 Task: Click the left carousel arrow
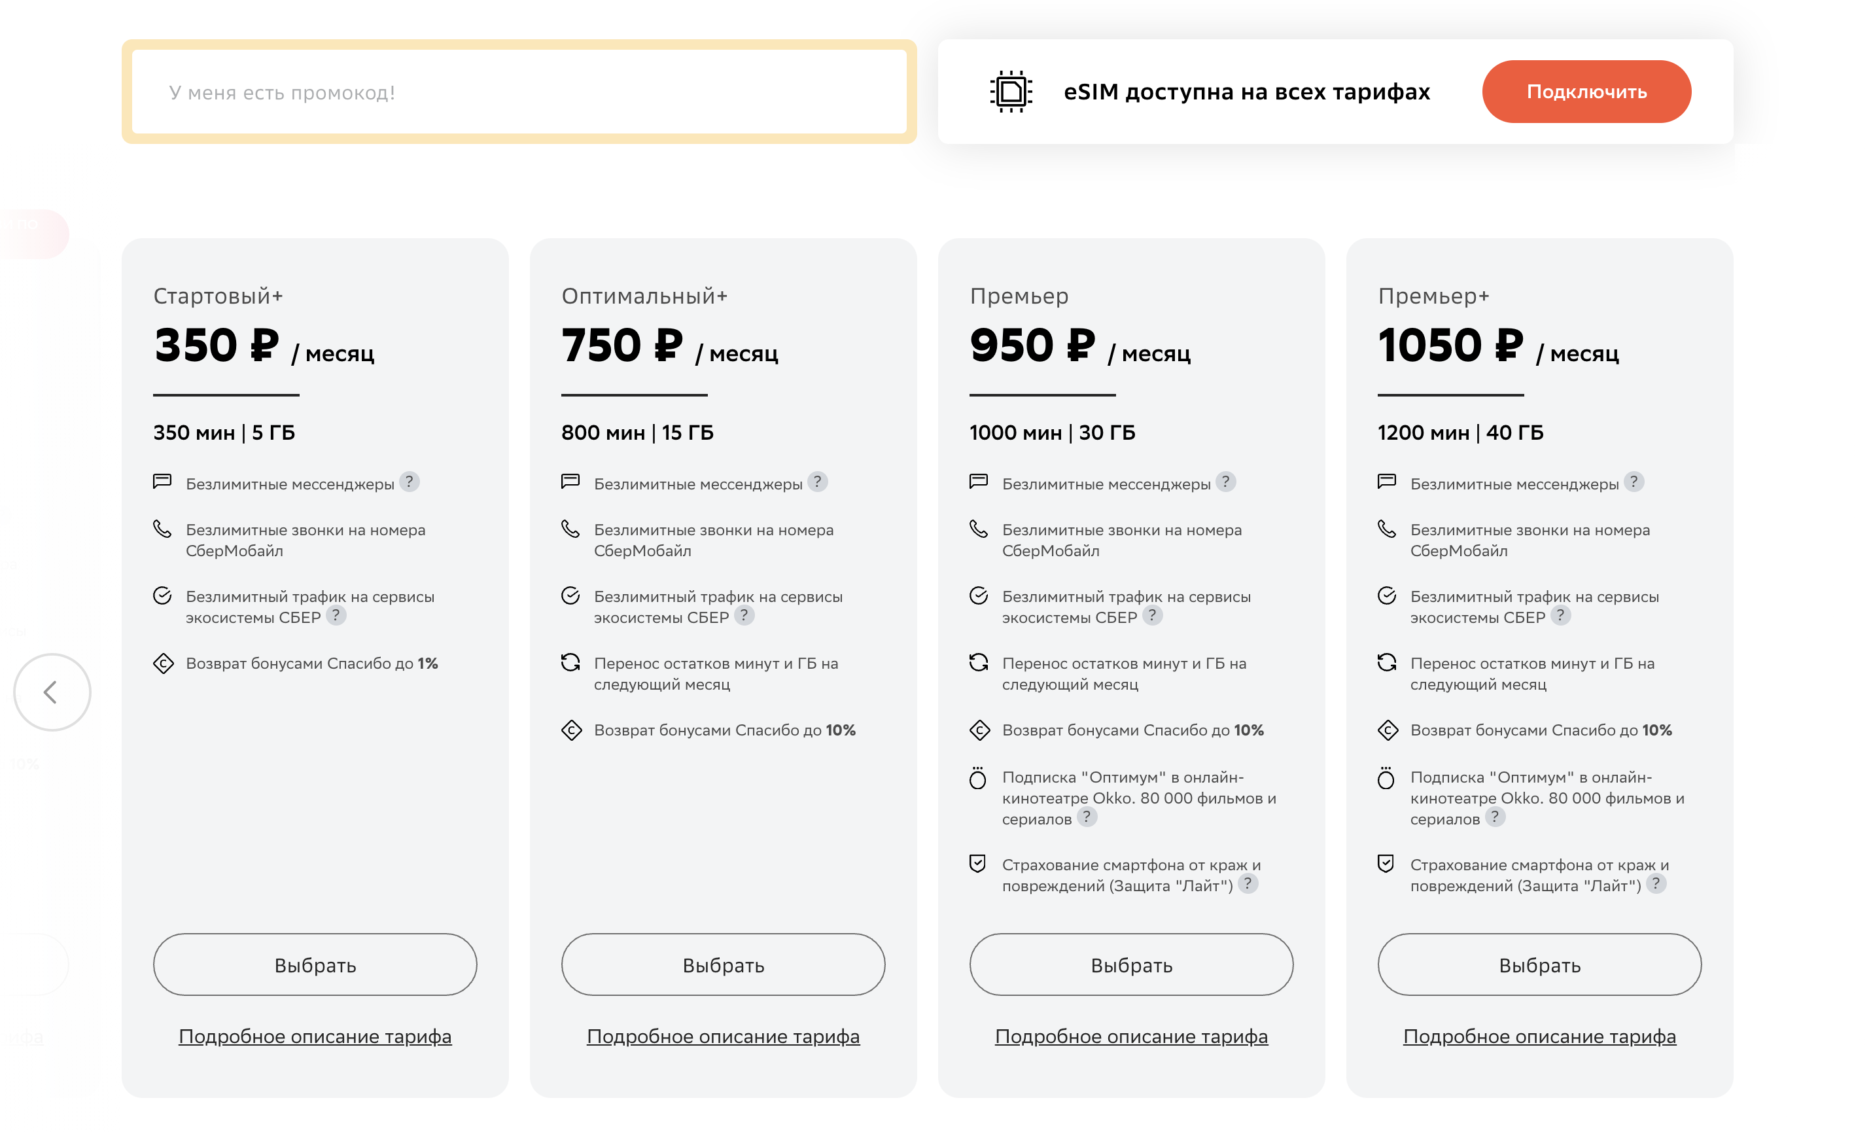coord(51,692)
